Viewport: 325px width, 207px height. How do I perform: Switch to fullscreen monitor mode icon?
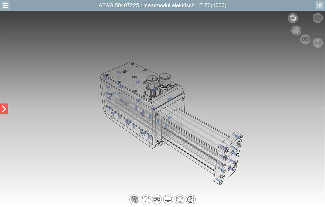(168, 199)
